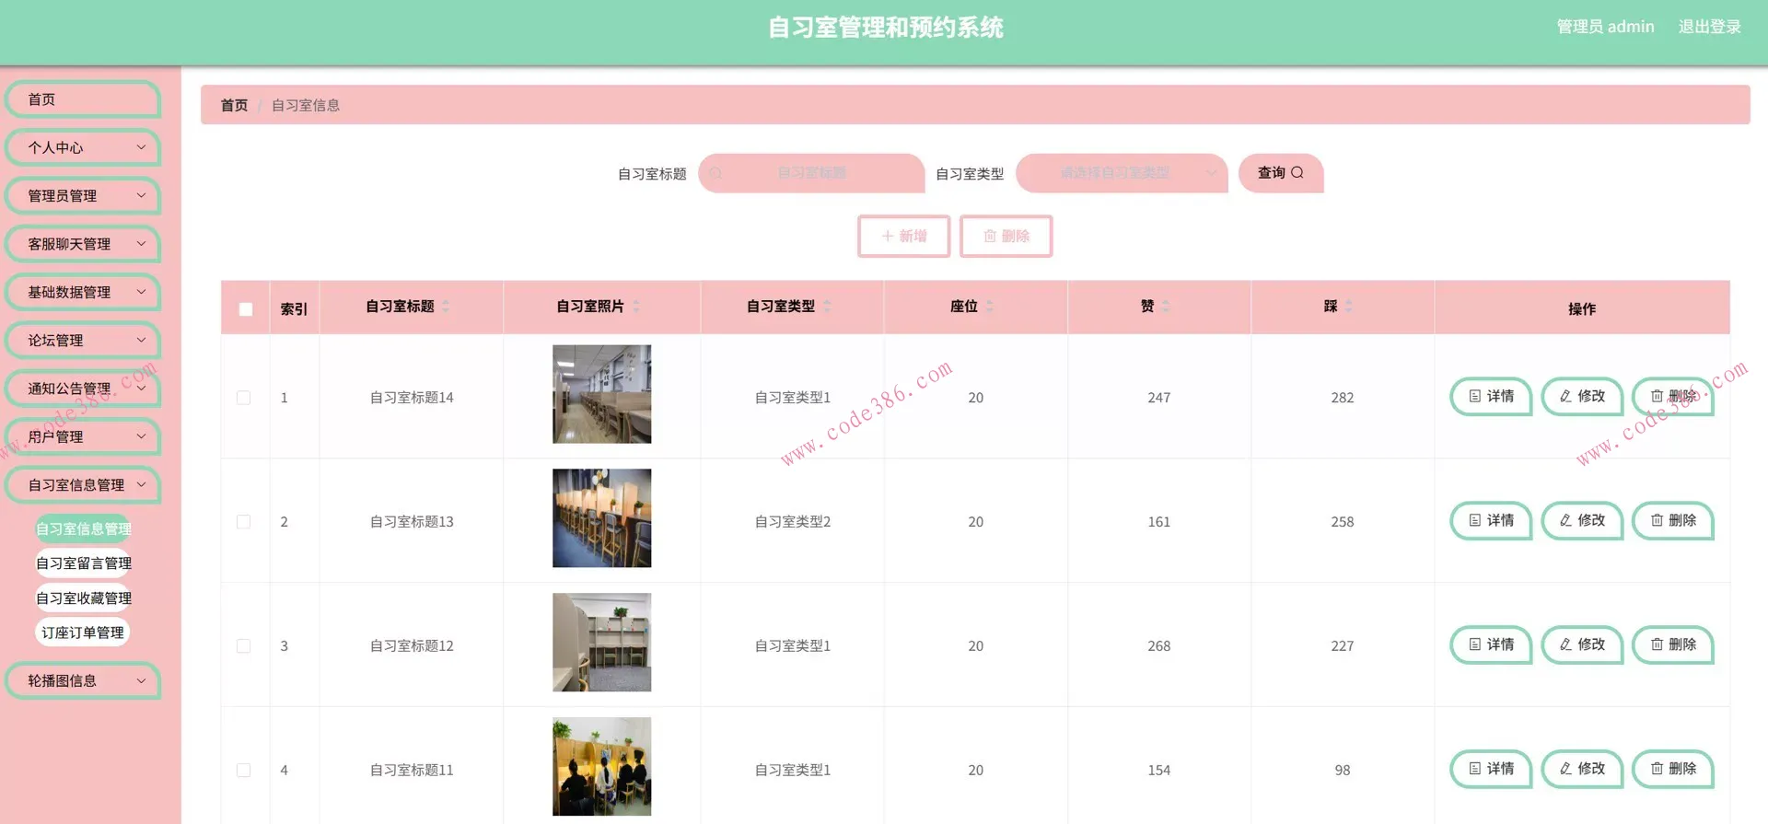Image resolution: width=1768 pixels, height=824 pixels.
Task: Click 删除 for 自习室标题14
Action: [x=1673, y=397]
